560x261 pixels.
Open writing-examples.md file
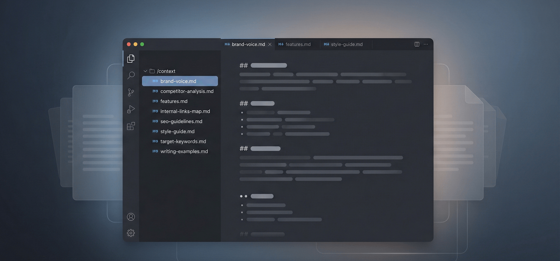pos(184,151)
